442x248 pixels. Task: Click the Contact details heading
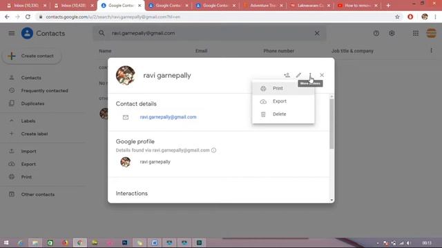coord(136,104)
